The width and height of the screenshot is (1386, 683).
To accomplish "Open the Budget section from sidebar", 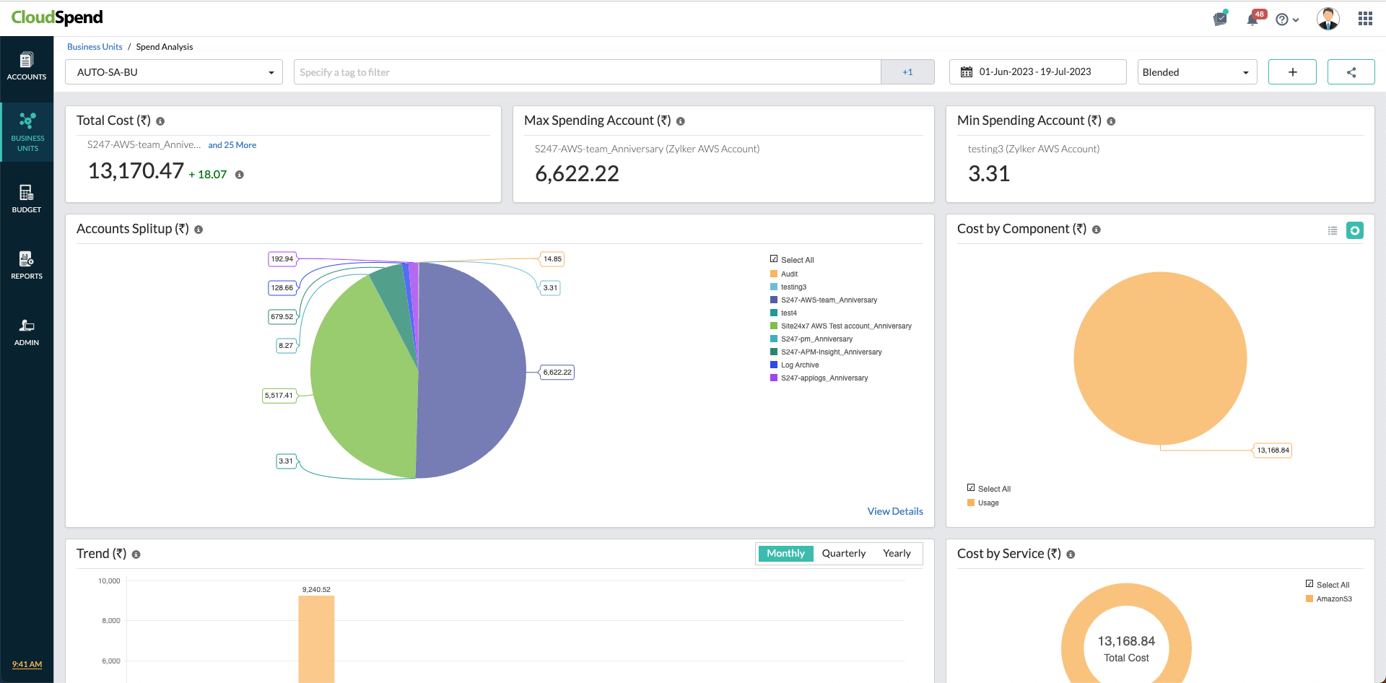I will click(27, 197).
